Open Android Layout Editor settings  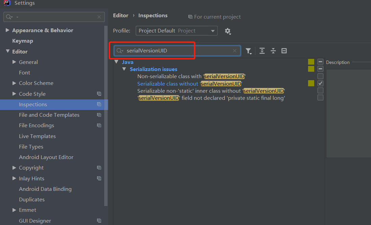[46, 157]
